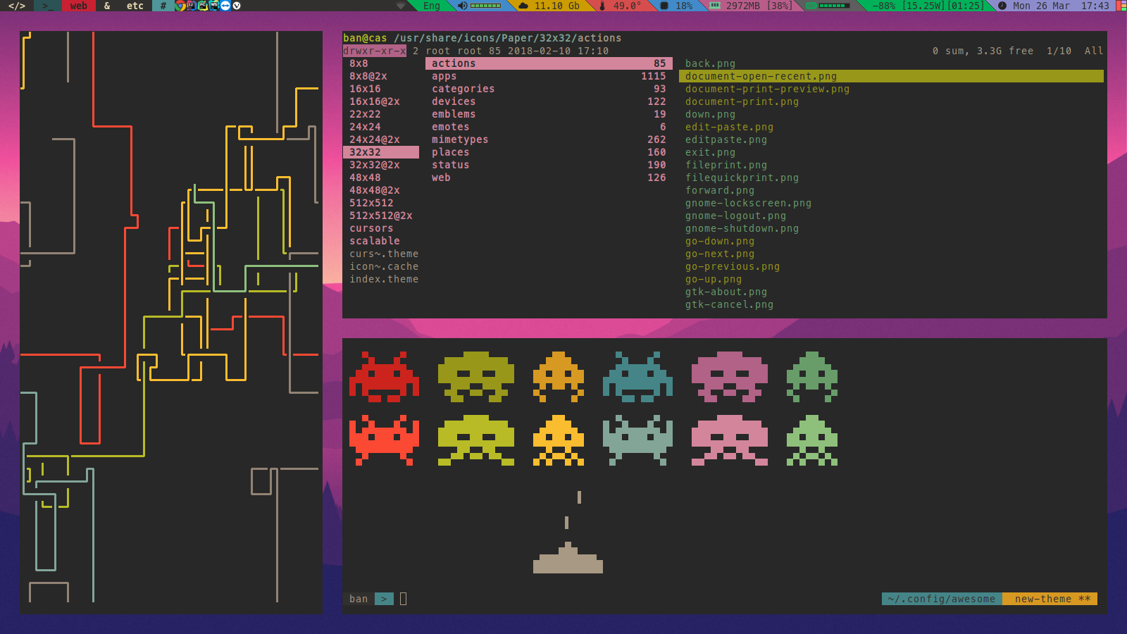The width and height of the screenshot is (1127, 634).
Task: Open the Mon 26 Mar date widget
Action: coord(1041,6)
